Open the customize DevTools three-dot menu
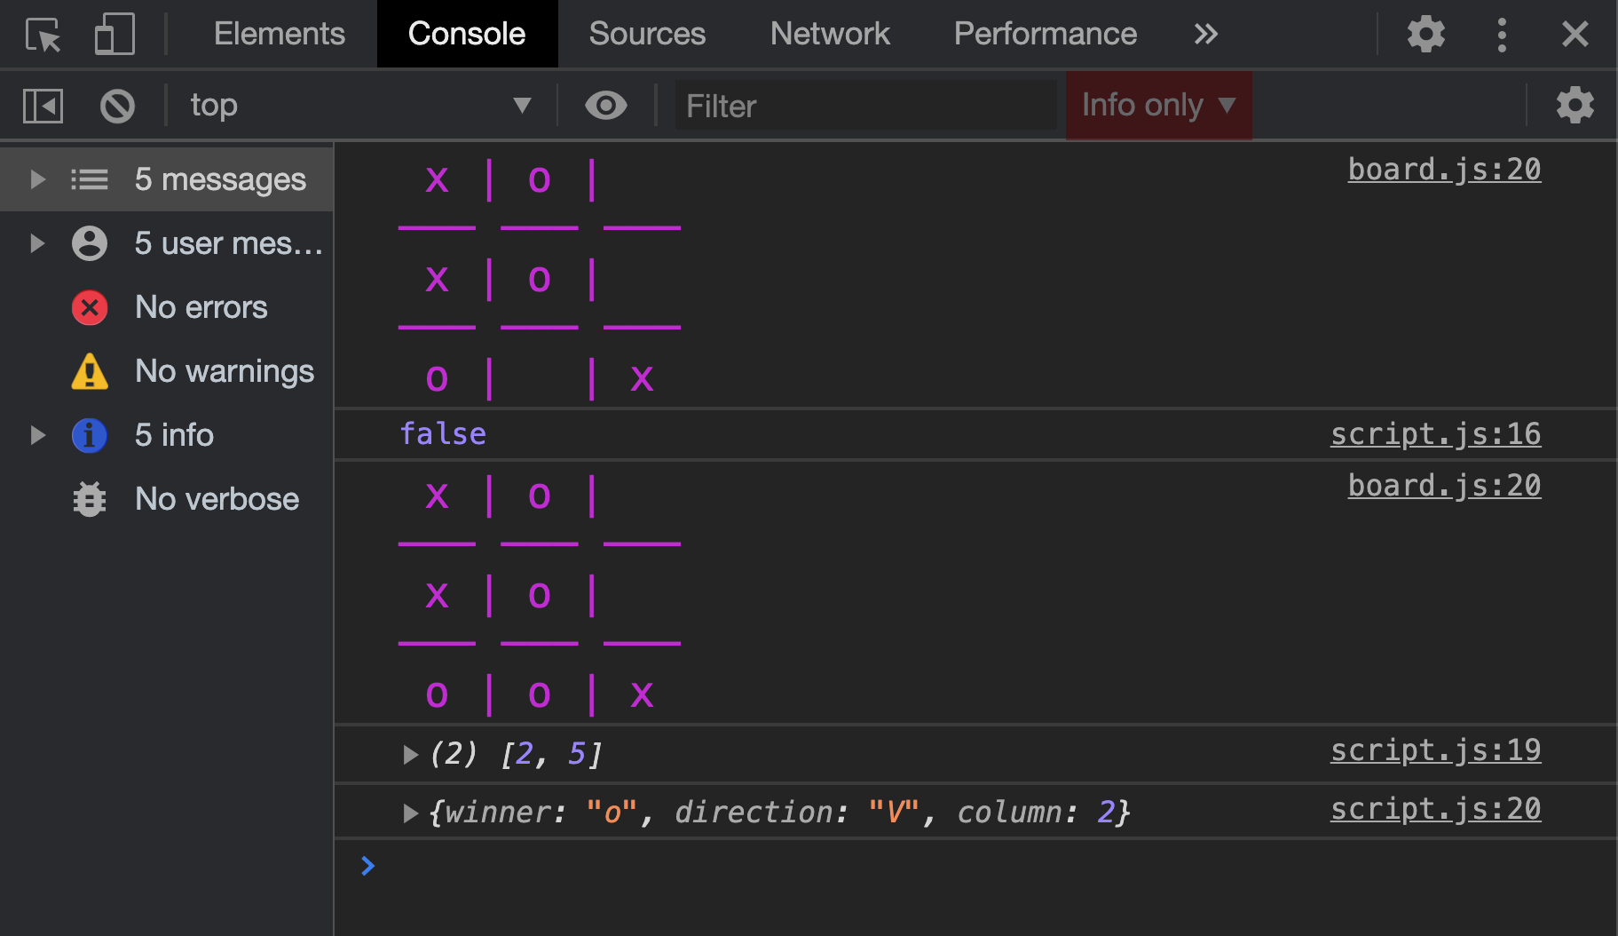Viewport: 1618px width, 936px height. tap(1502, 34)
